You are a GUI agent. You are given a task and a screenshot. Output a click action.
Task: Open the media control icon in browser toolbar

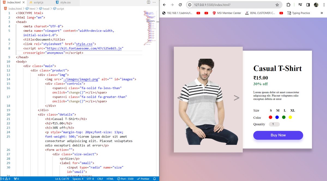coord(300,5)
